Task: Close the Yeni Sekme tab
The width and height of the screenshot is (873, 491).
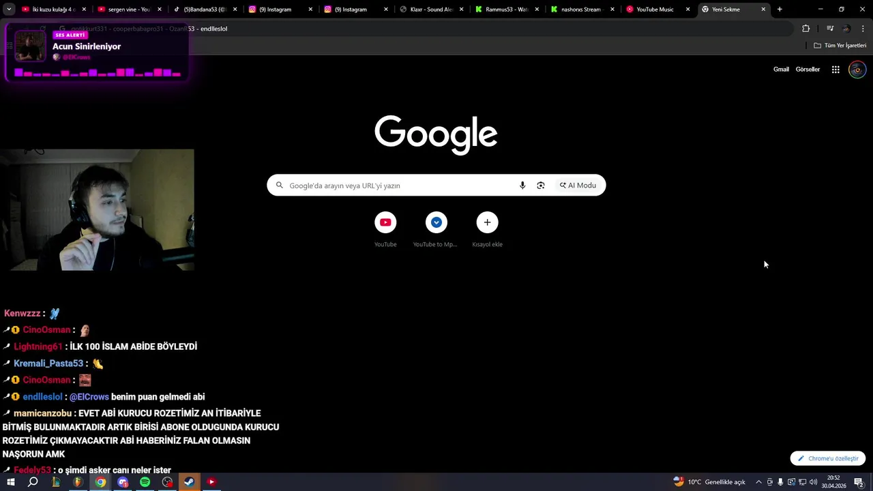Action: tap(763, 10)
